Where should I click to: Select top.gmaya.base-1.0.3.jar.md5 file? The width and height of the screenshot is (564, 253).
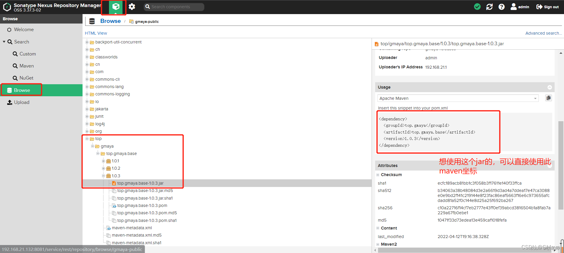[145, 190]
